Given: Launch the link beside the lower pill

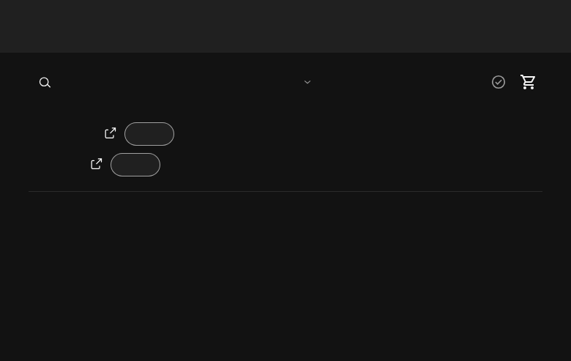Looking at the screenshot, I should pyautogui.click(x=97, y=163).
